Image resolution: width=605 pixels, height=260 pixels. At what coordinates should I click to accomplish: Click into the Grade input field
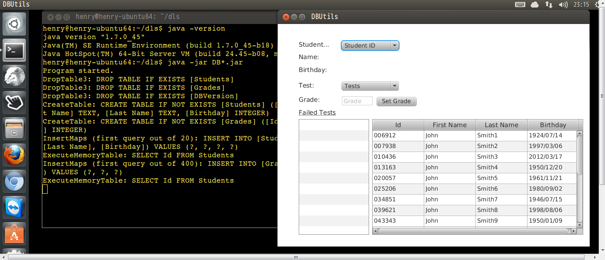357,101
